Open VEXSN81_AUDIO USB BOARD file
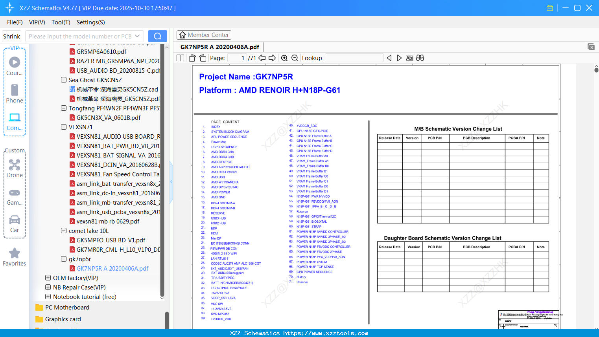This screenshot has width=599, height=337. pyautogui.click(x=118, y=136)
